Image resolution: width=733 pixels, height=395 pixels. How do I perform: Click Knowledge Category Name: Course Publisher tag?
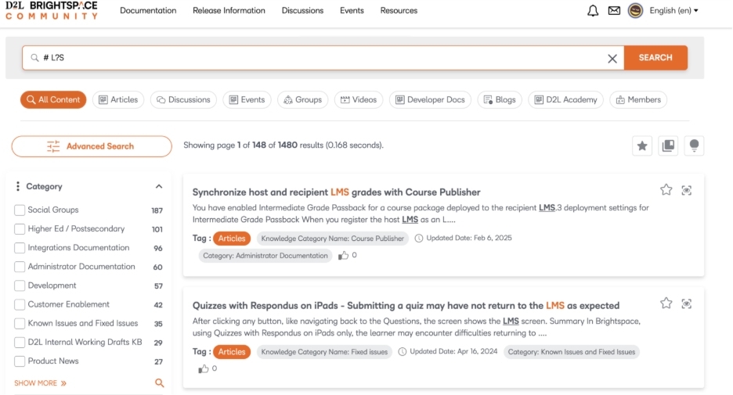coord(332,238)
